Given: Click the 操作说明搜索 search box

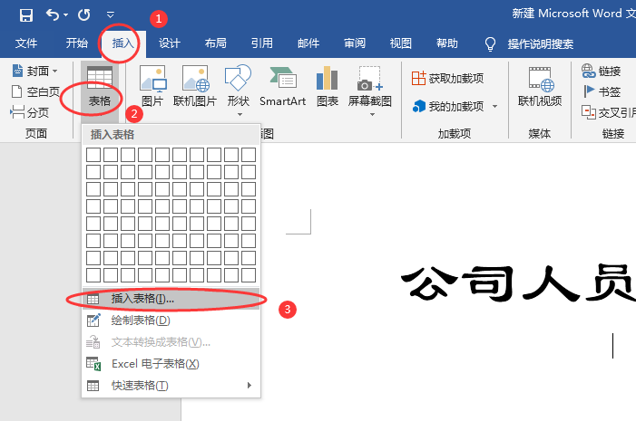Looking at the screenshot, I should tap(540, 43).
